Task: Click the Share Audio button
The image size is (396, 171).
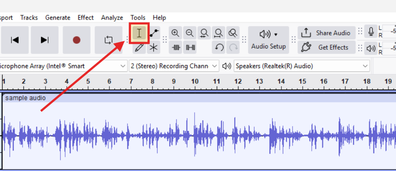Action: (x=327, y=33)
